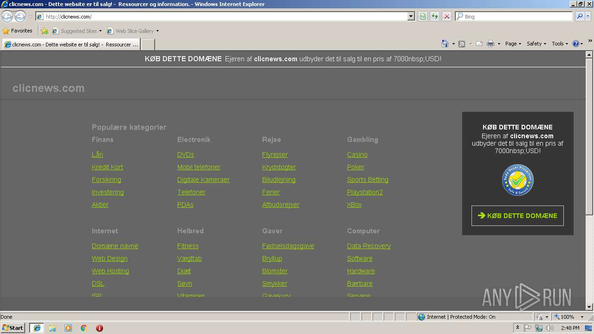Click the KØB DETTE DOMÆNE top banner text
Viewport: 594px width, 334px height.
click(183, 59)
